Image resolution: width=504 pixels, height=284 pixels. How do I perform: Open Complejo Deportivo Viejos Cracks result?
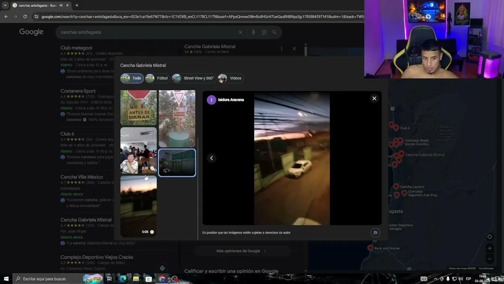pos(97,257)
